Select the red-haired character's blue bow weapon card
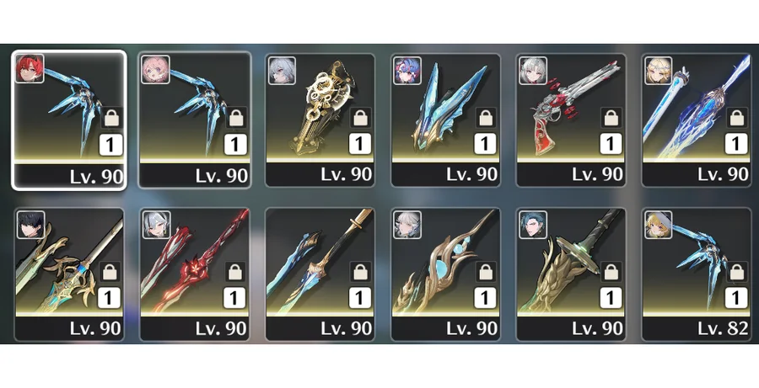 [69, 120]
